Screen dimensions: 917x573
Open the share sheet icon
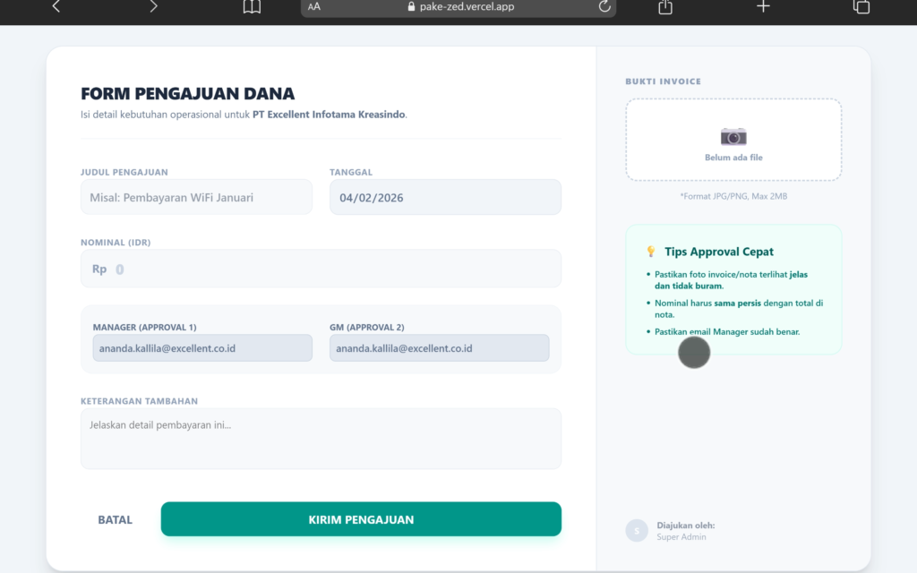pyautogui.click(x=664, y=6)
